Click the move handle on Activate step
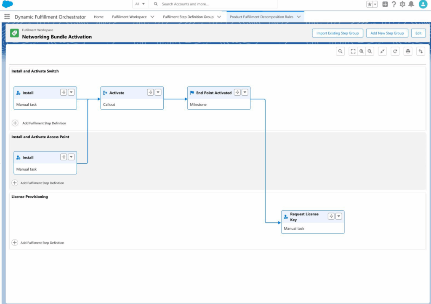 [150, 93]
